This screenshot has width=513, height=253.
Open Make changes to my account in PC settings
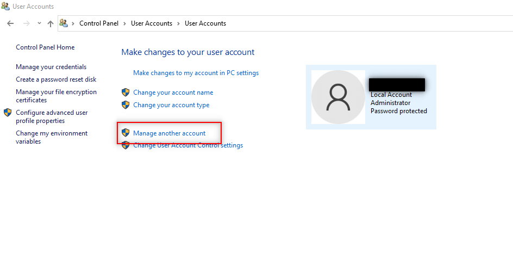[x=196, y=73]
